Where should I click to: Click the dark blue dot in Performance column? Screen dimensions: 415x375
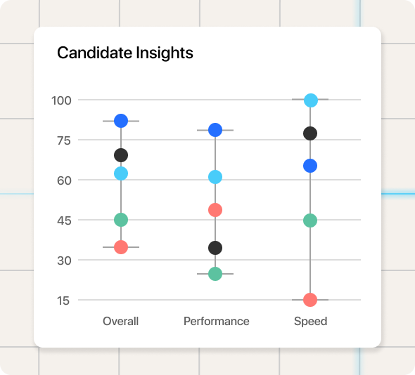[215, 130]
